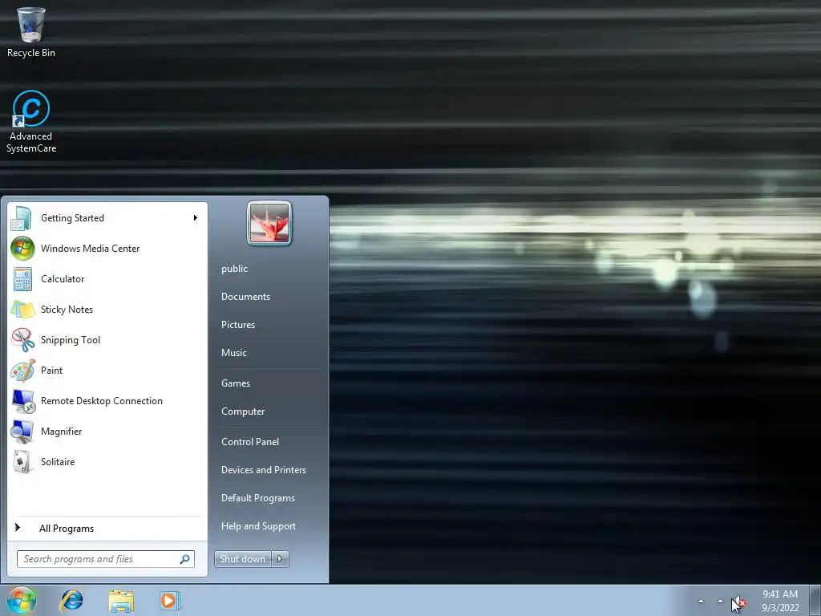Image resolution: width=821 pixels, height=616 pixels.
Task: Click the search magnifying glass icon
Action: point(185,559)
